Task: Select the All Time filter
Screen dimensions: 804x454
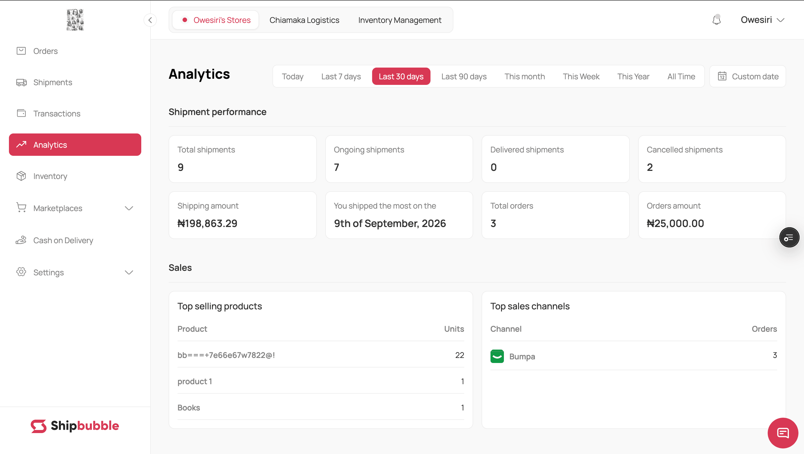Action: pyautogui.click(x=681, y=77)
